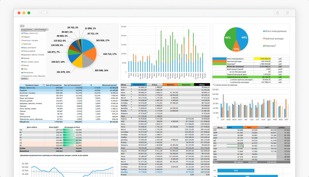The width and height of the screenshot is (309, 177).
Task: Click the 261 679; 13% pie data label
Action: (63, 72)
